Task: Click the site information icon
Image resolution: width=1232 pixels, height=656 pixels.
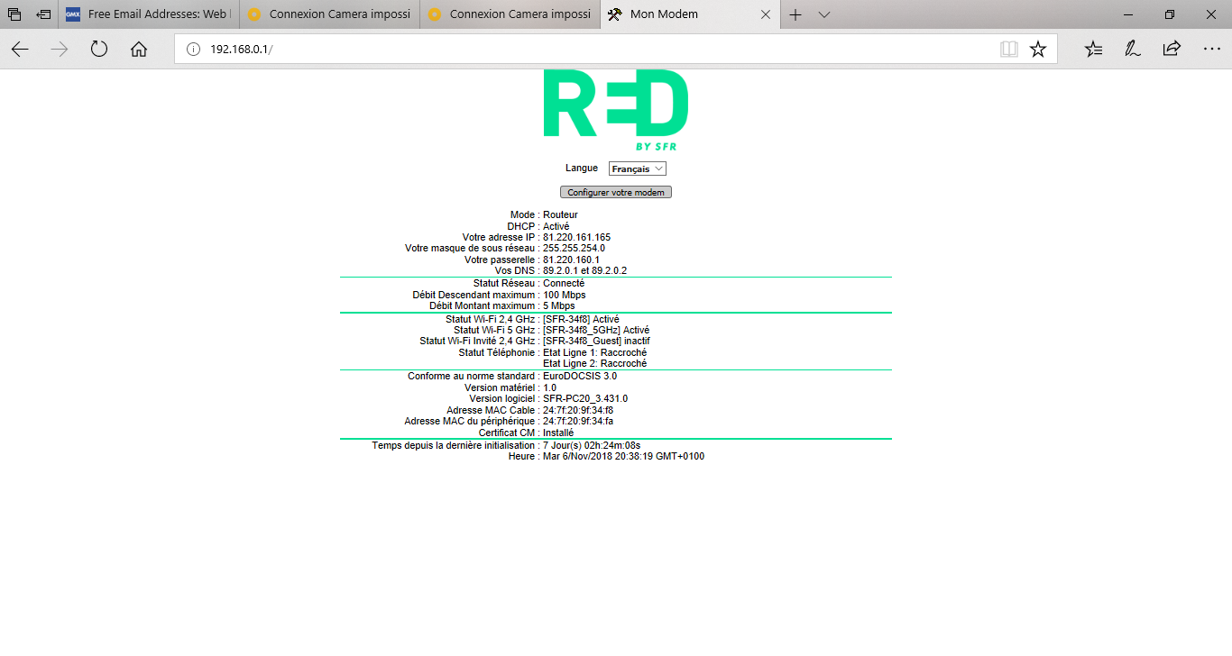Action: (192, 50)
